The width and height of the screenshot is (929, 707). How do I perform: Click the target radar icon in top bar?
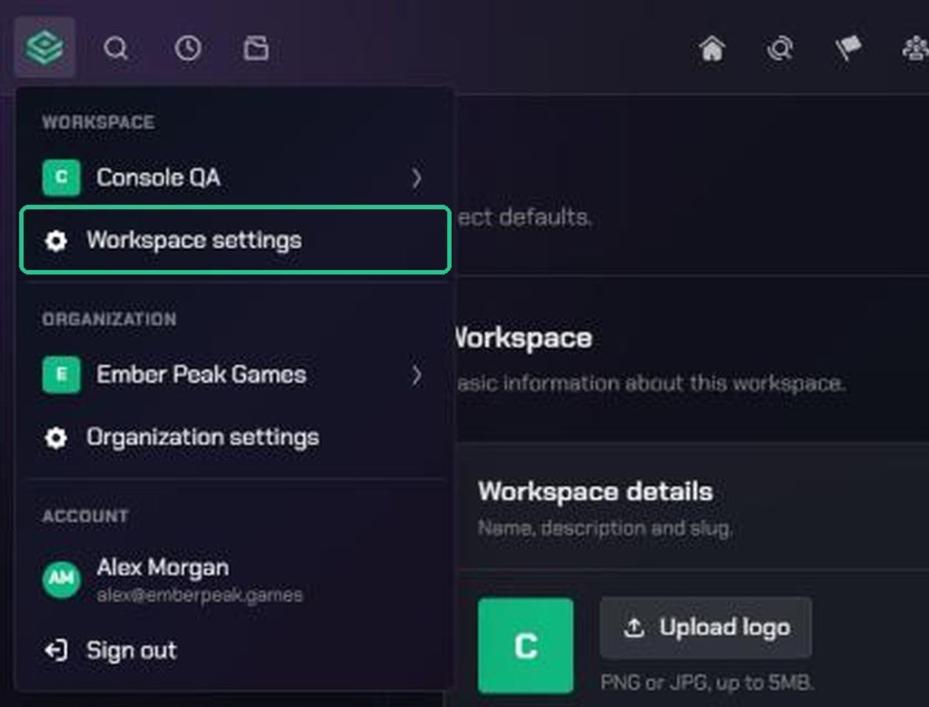pyautogui.click(x=780, y=49)
